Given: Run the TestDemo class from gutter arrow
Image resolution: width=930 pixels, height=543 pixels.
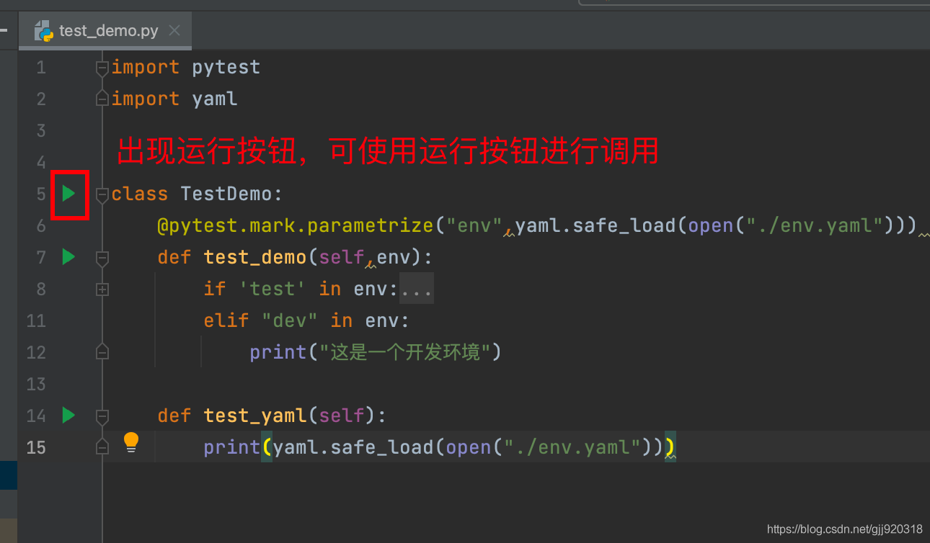Looking at the screenshot, I should click(x=68, y=193).
